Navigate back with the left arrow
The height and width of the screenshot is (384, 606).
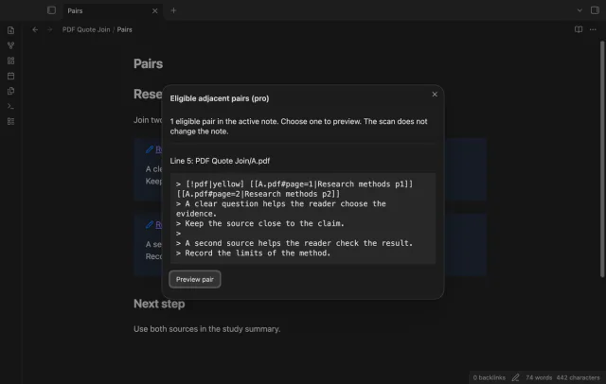35,29
